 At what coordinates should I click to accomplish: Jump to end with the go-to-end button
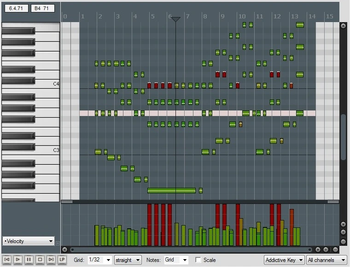click(x=51, y=260)
